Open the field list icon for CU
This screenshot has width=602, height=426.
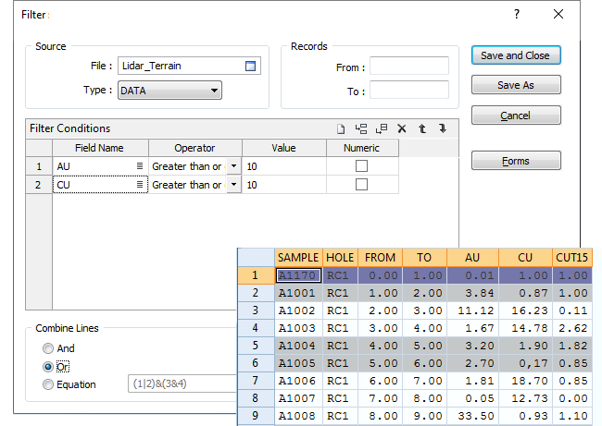[x=140, y=185]
